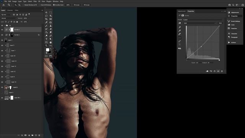Image resolution: width=245 pixels, height=138 pixels.
Task: Toggle Zoom All Windows checkbox
Action: [40, 5]
